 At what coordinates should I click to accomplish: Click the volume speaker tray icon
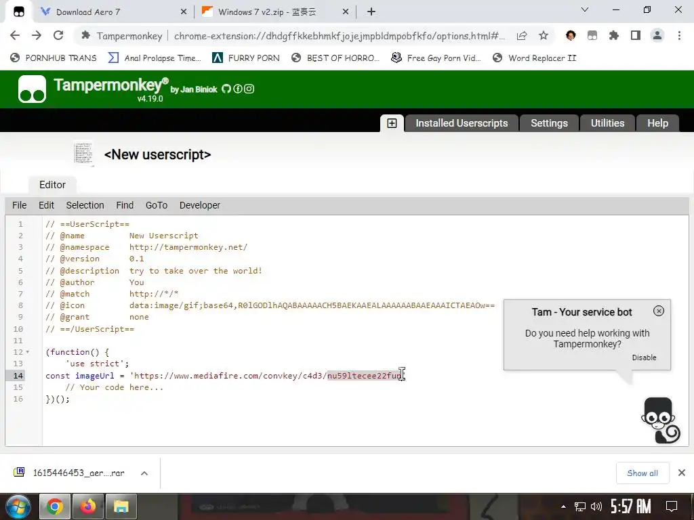(x=596, y=506)
